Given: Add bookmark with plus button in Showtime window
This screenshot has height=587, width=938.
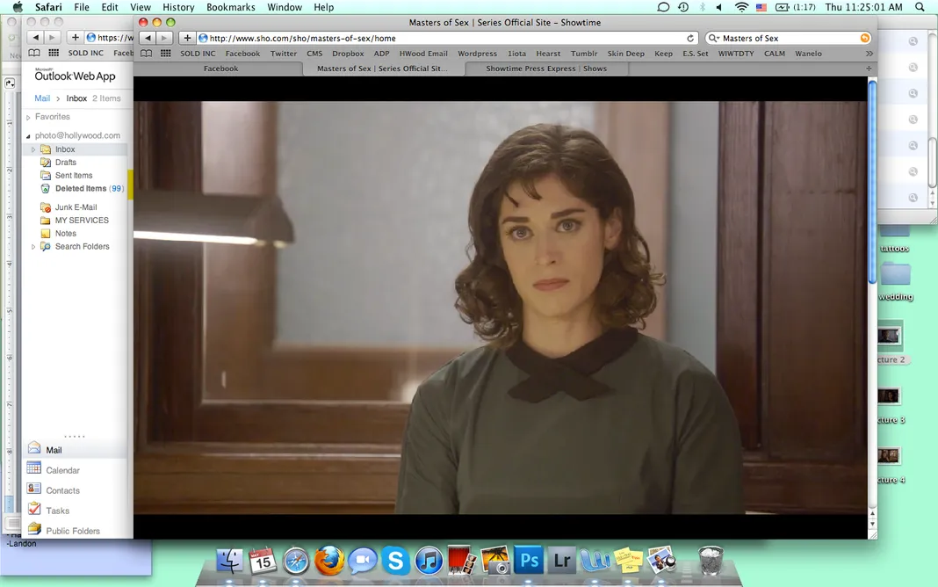Looking at the screenshot, I should pyautogui.click(x=187, y=38).
